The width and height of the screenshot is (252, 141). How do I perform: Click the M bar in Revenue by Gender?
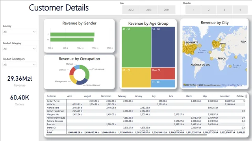pyautogui.click(x=72, y=40)
